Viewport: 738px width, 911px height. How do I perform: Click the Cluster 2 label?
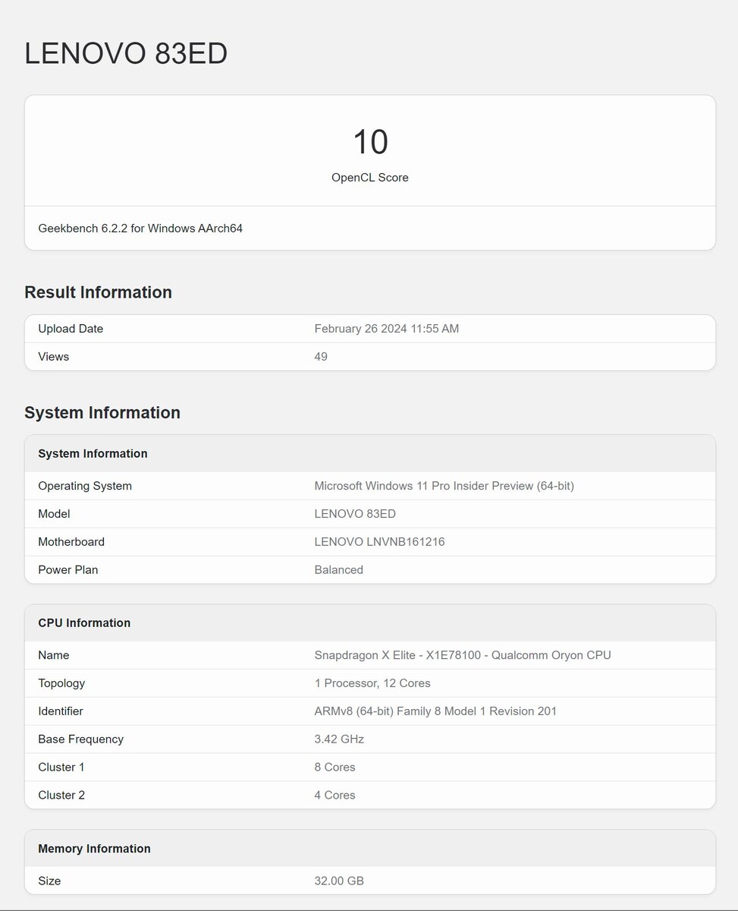pyautogui.click(x=61, y=796)
